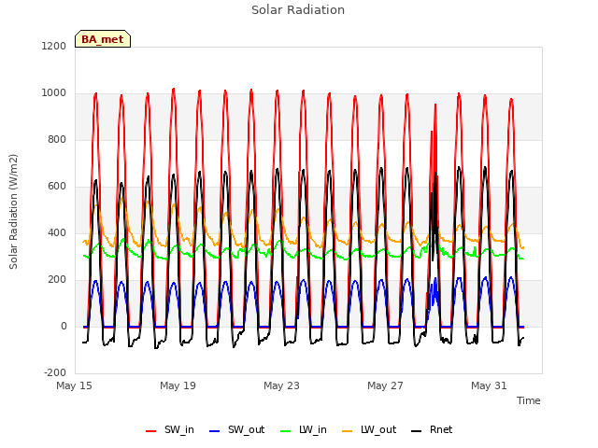Click the 0 y-axis tick label
The image size is (598, 448).
64,326
